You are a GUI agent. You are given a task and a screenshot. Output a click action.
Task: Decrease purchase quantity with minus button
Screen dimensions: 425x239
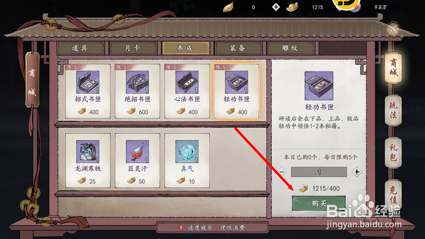281,172
